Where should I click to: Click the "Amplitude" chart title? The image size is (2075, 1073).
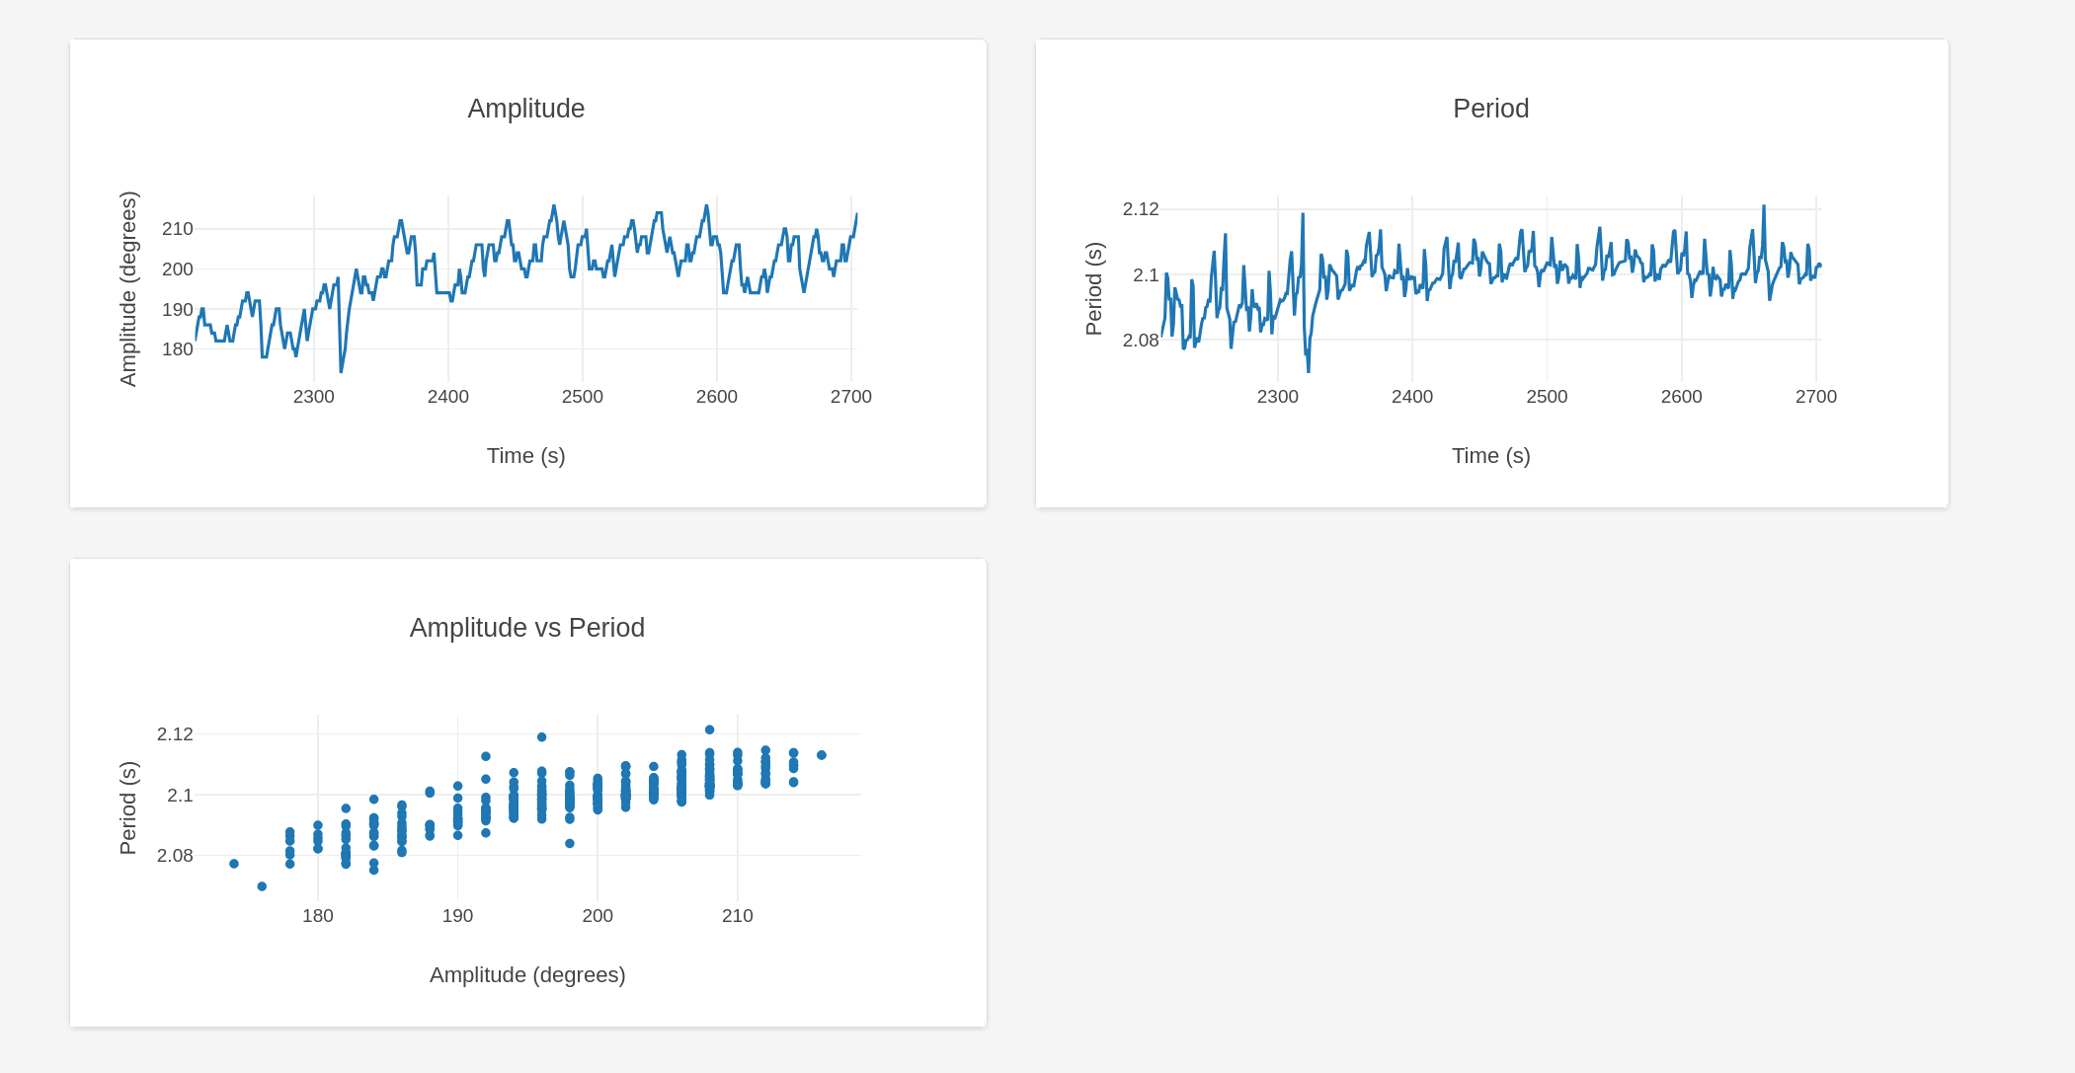(x=525, y=109)
